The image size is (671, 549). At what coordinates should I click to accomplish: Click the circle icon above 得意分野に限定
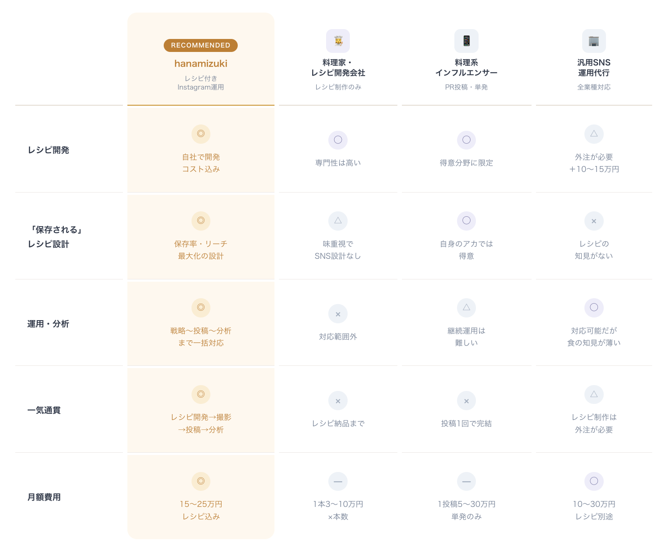[466, 140]
